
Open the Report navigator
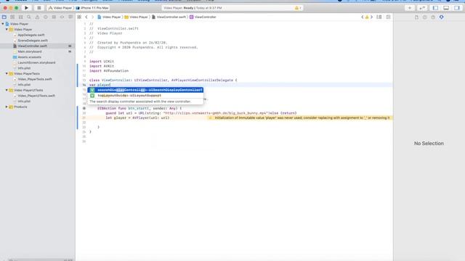coord(70,17)
